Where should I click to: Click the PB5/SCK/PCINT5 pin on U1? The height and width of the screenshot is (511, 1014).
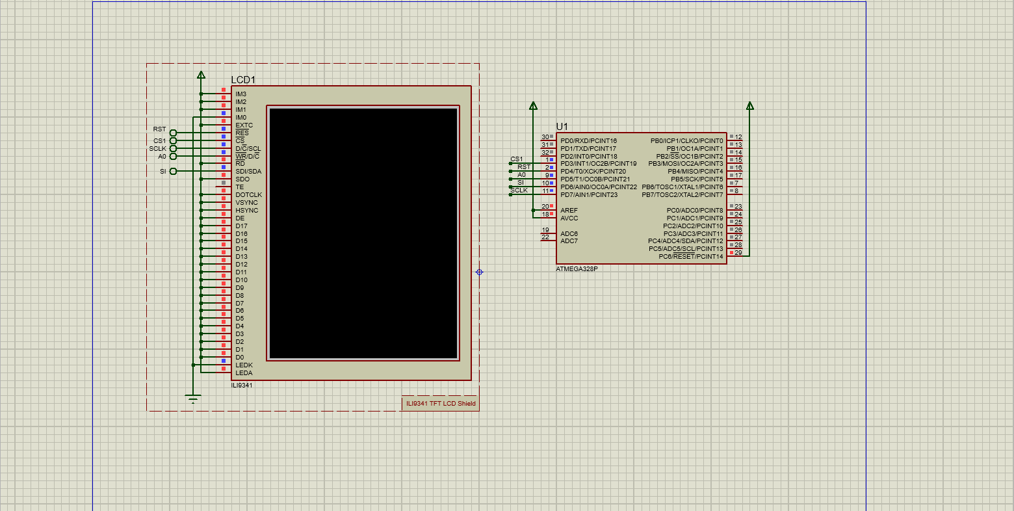(x=697, y=179)
